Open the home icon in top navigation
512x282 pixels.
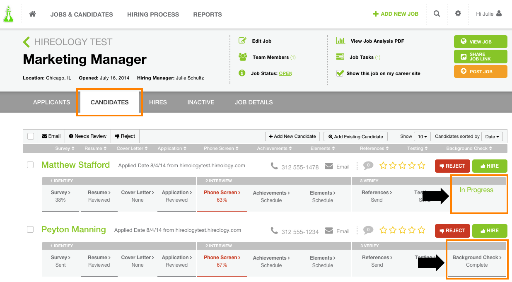pos(32,14)
